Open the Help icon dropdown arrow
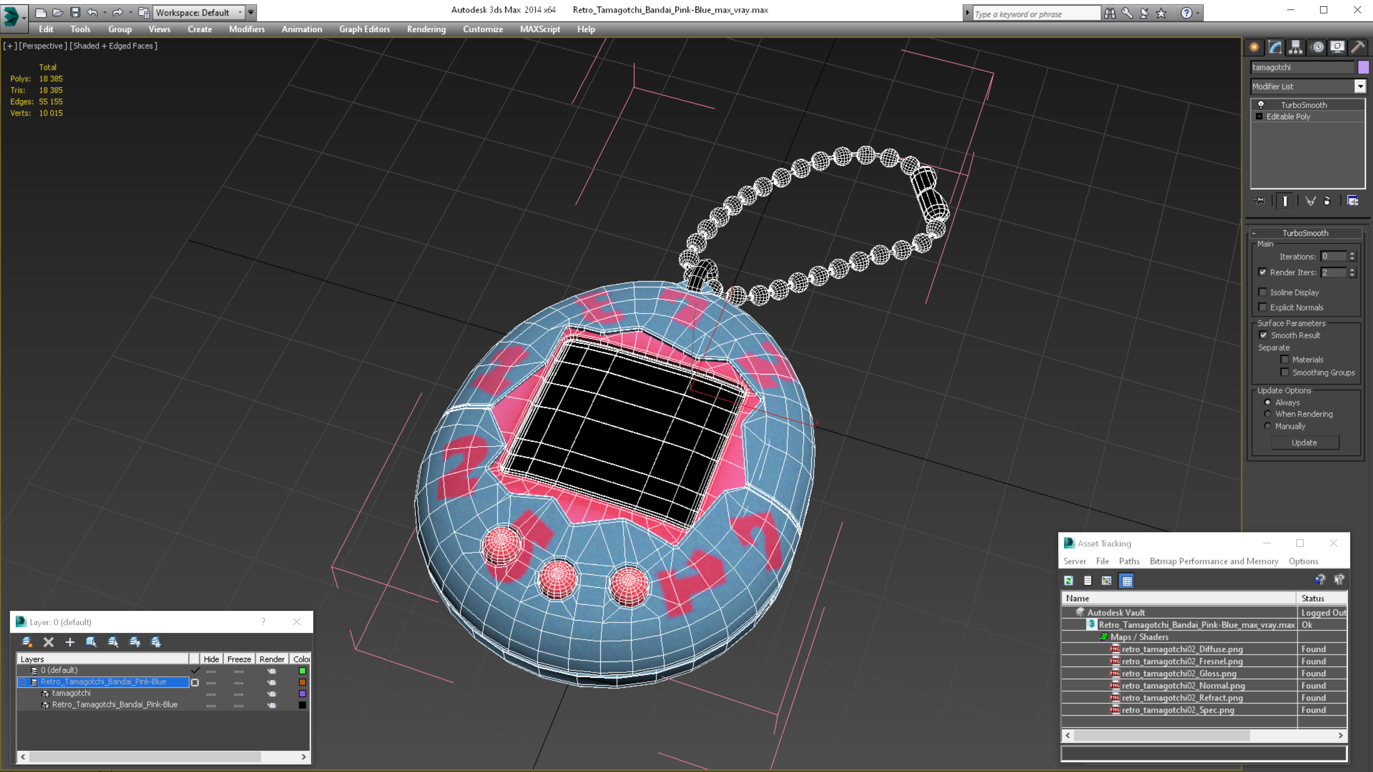This screenshot has height=772, width=1373. [1198, 13]
